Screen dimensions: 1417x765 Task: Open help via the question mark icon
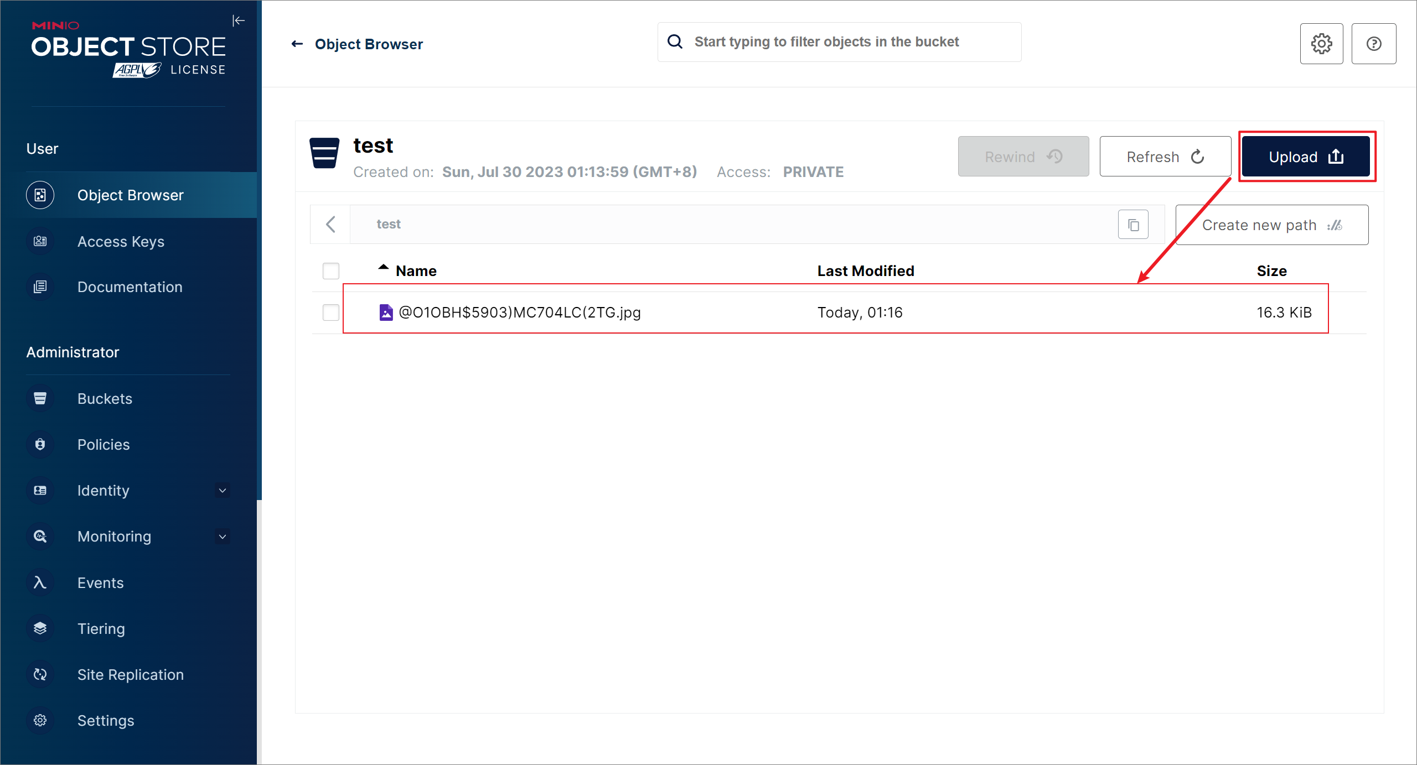click(x=1374, y=44)
